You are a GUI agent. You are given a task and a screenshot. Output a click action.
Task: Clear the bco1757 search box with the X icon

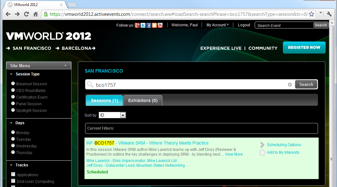coord(290,85)
